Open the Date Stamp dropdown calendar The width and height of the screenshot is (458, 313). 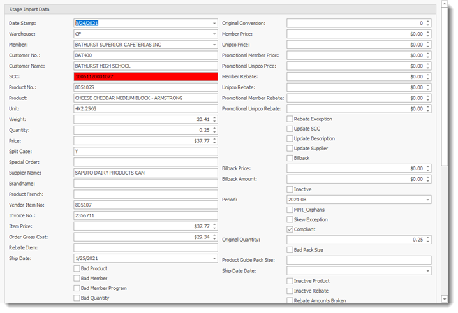click(x=214, y=23)
